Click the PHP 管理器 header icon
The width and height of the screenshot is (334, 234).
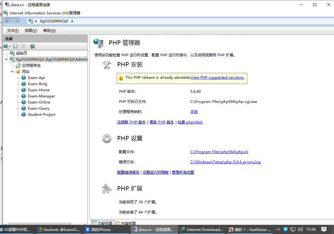coord(98,43)
